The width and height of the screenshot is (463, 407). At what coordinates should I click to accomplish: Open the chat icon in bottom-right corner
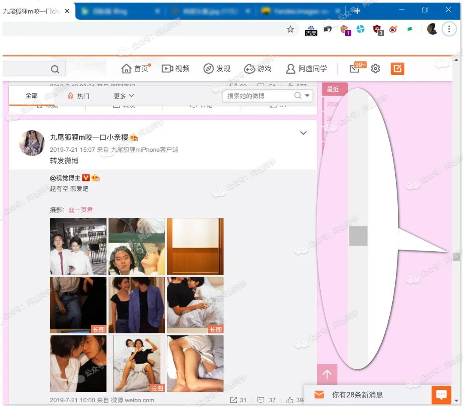point(441,394)
